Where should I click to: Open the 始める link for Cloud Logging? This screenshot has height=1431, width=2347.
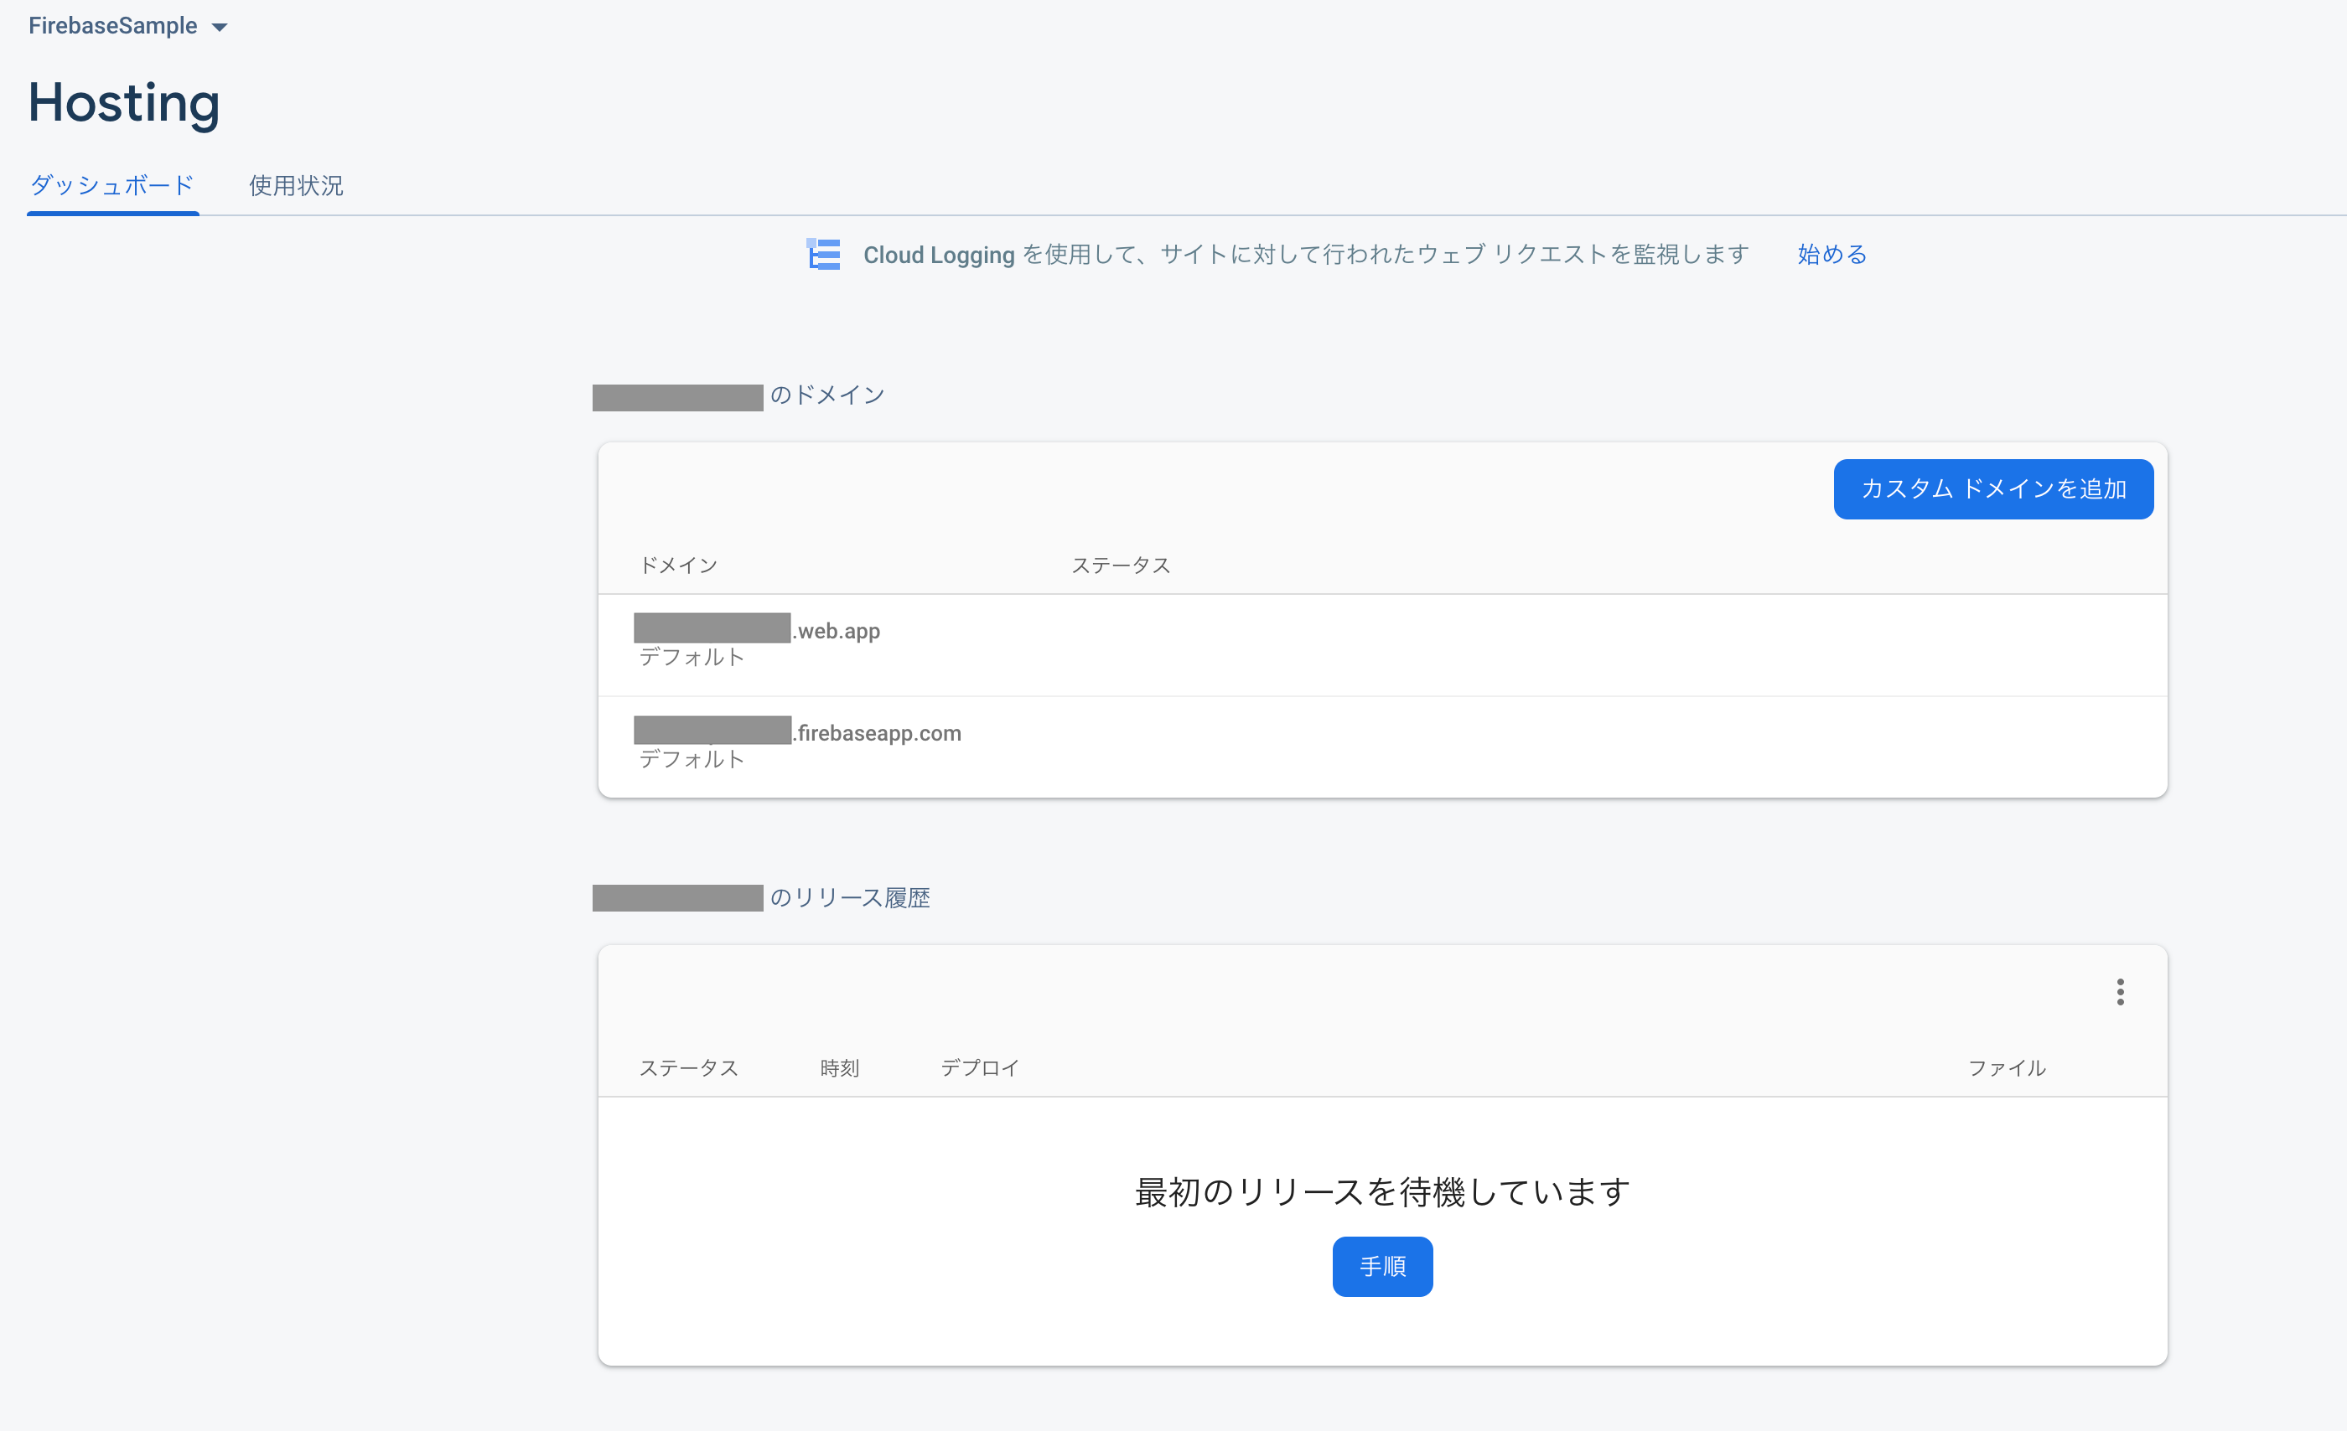click(x=1830, y=254)
